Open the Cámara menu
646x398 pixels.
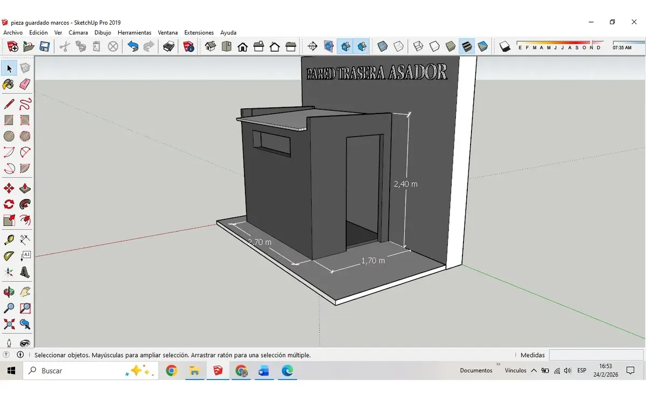(x=78, y=32)
